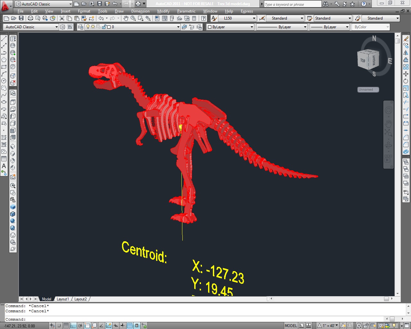Image resolution: width=411 pixels, height=329 pixels.
Task: Activate Zoom Realtime tool
Action: point(133,18)
